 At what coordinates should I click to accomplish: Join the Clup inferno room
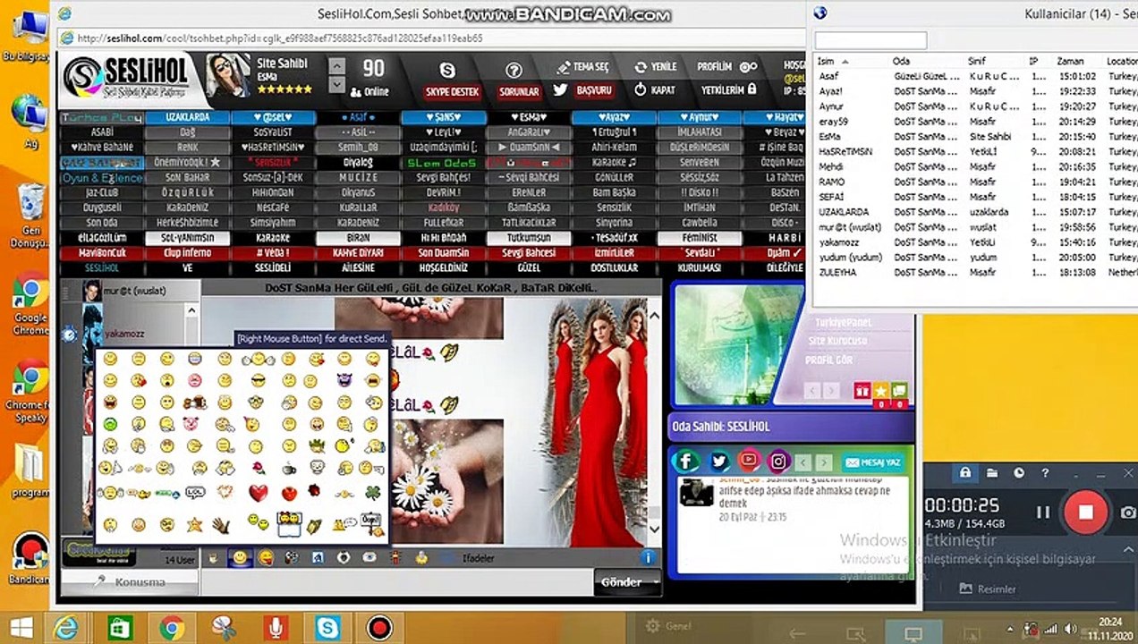(187, 252)
